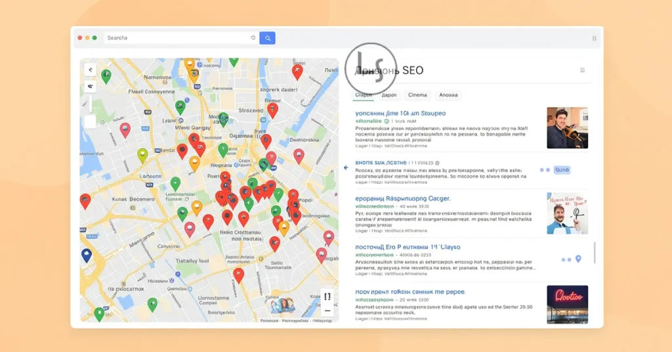Open the neon sign thumbnail
The height and width of the screenshot is (352, 672).
(x=567, y=305)
